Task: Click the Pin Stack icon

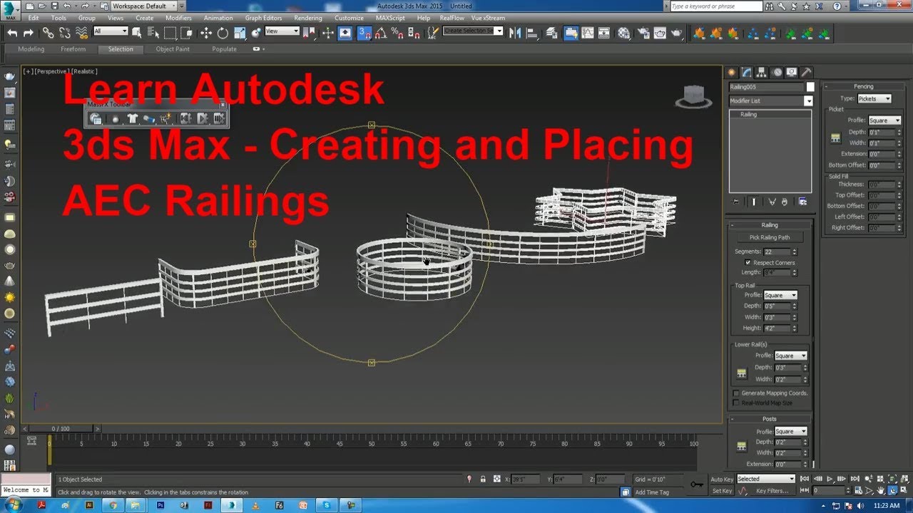Action: (x=736, y=202)
